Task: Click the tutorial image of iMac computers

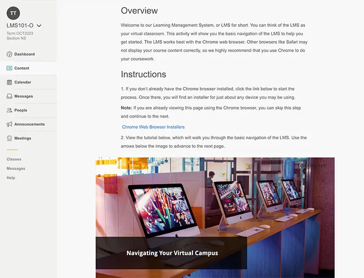Action: 215,217
